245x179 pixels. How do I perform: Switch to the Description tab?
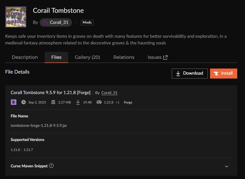(x=25, y=57)
